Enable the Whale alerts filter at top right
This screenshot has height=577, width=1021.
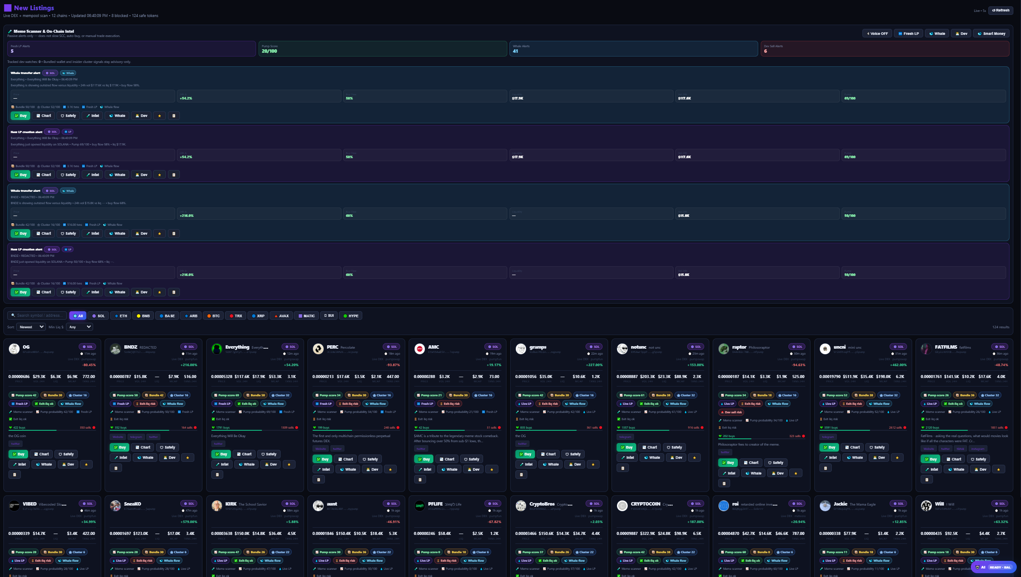(x=937, y=33)
